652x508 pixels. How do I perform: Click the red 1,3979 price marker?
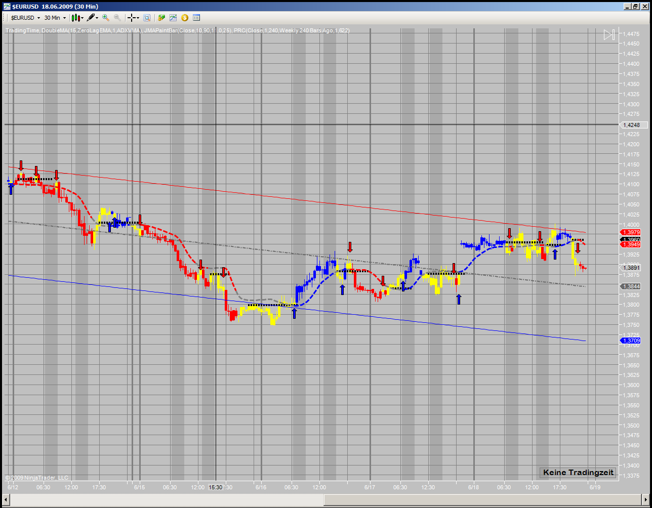631,232
